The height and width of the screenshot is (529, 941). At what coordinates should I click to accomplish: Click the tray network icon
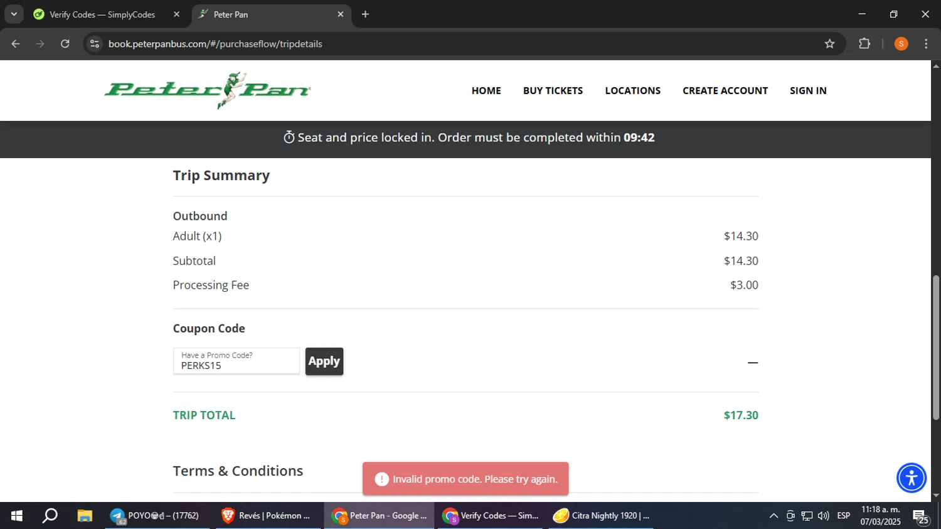point(807,516)
